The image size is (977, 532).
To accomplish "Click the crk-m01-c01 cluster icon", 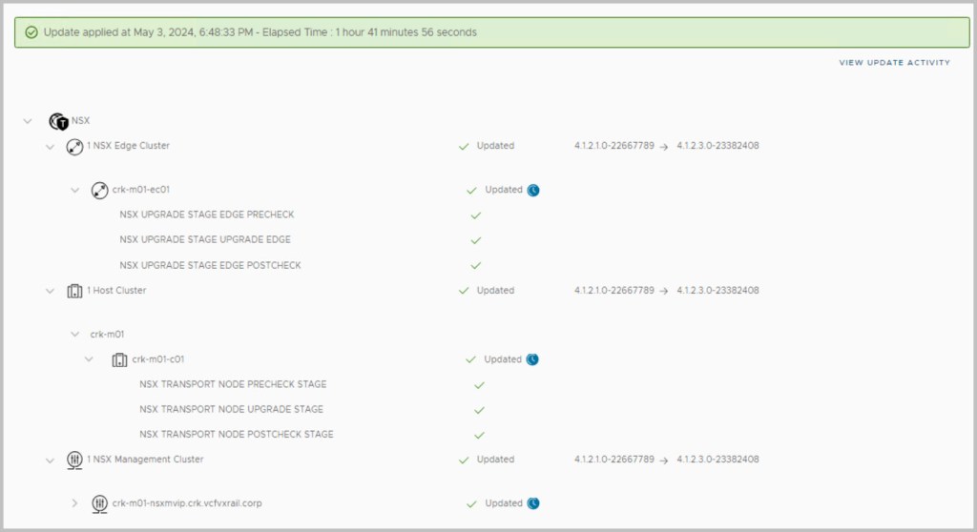I will (119, 360).
